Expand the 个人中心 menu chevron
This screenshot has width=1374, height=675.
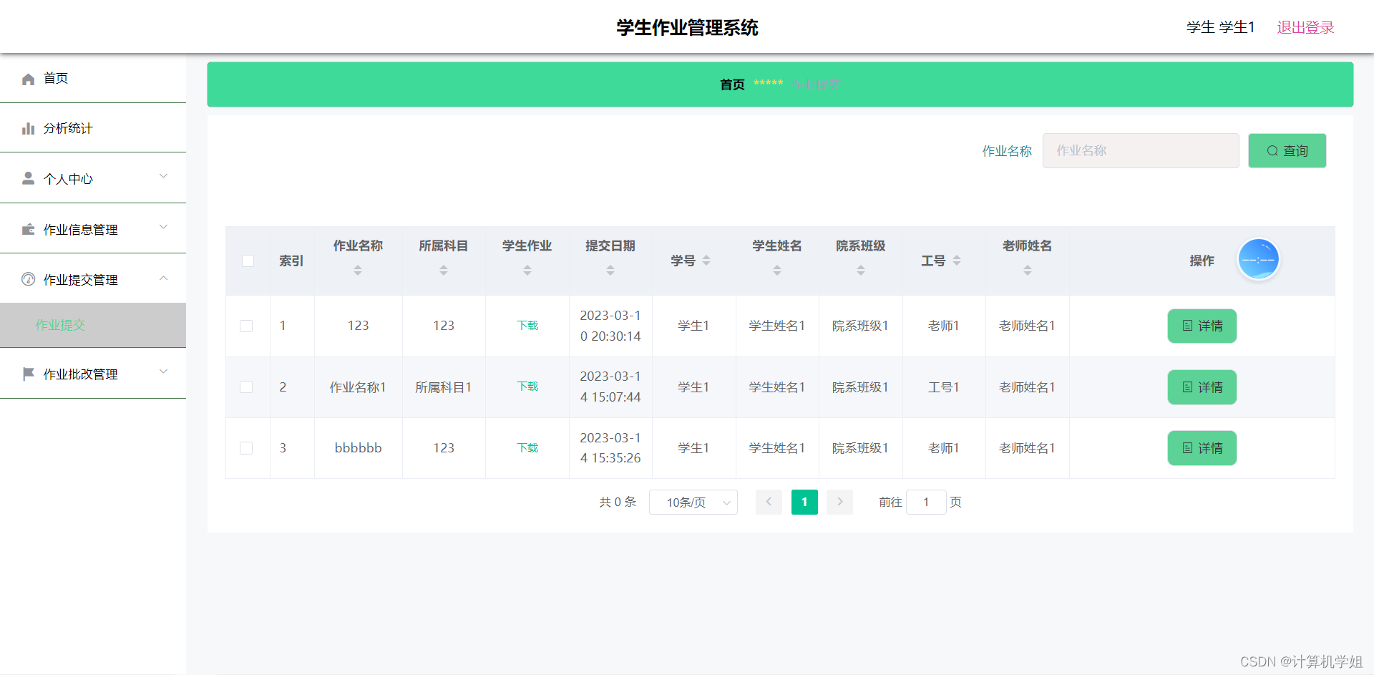[163, 176]
